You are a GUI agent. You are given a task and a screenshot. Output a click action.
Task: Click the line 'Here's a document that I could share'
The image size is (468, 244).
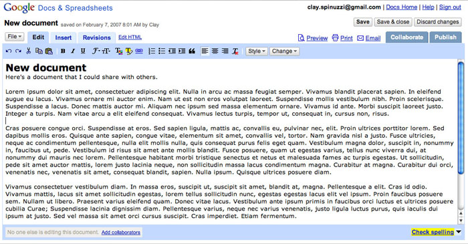coord(81,77)
